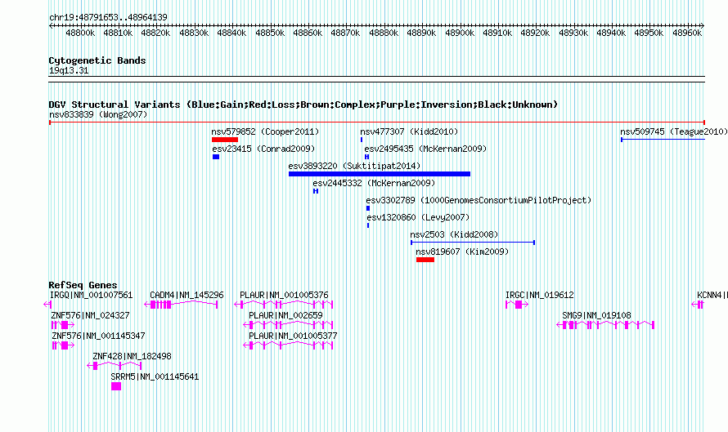Select the SRRM5|NM_001145641 gene block
The height and width of the screenshot is (432, 728).
[x=116, y=386]
